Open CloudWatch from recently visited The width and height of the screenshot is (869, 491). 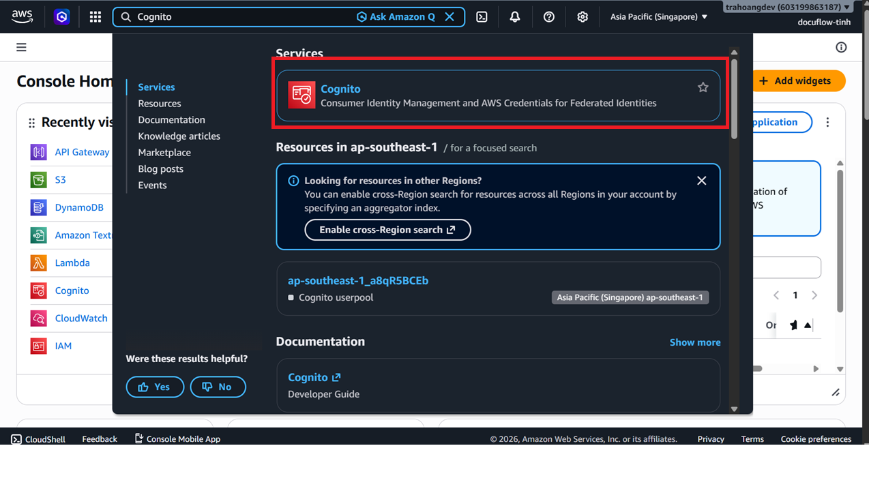click(81, 318)
